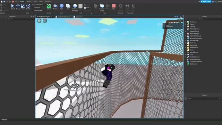Click the Teams folder icon
The height and width of the screenshot is (125, 222).
pos(188,50)
